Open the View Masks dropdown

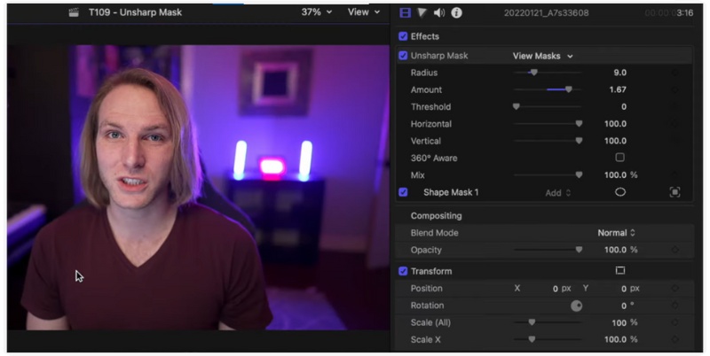tap(542, 56)
